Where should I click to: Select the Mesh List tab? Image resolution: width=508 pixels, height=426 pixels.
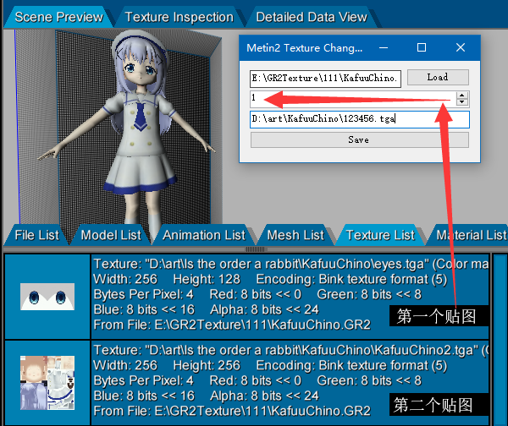pos(295,235)
